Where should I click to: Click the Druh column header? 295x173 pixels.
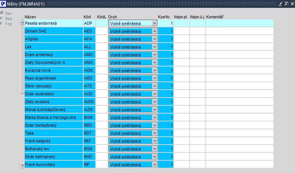112,17
